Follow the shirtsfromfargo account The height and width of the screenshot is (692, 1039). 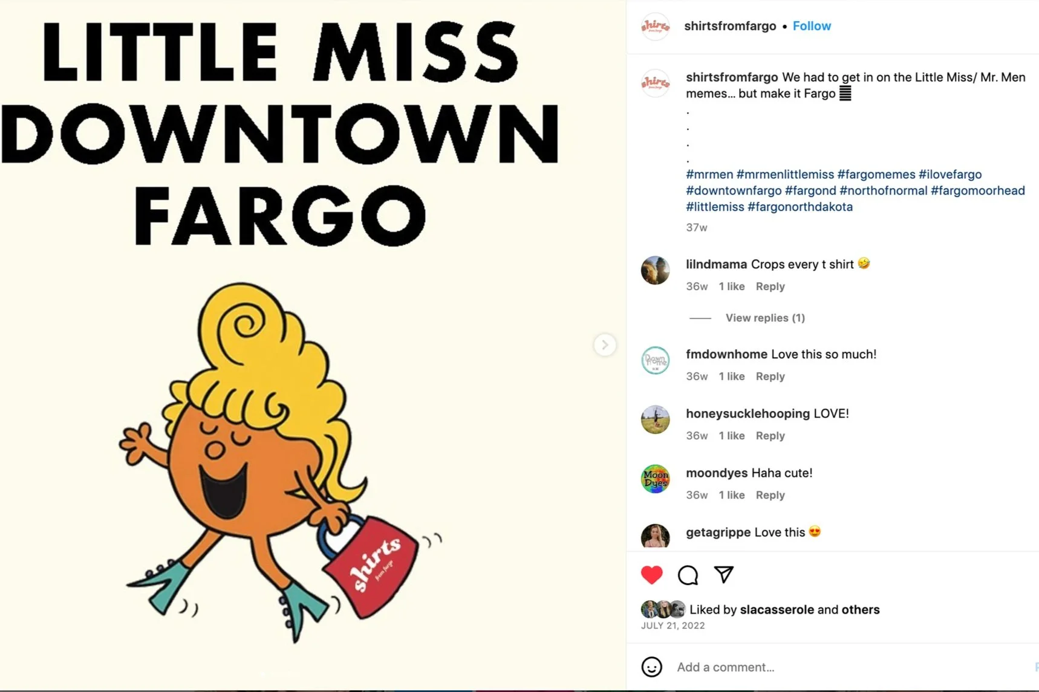[812, 26]
